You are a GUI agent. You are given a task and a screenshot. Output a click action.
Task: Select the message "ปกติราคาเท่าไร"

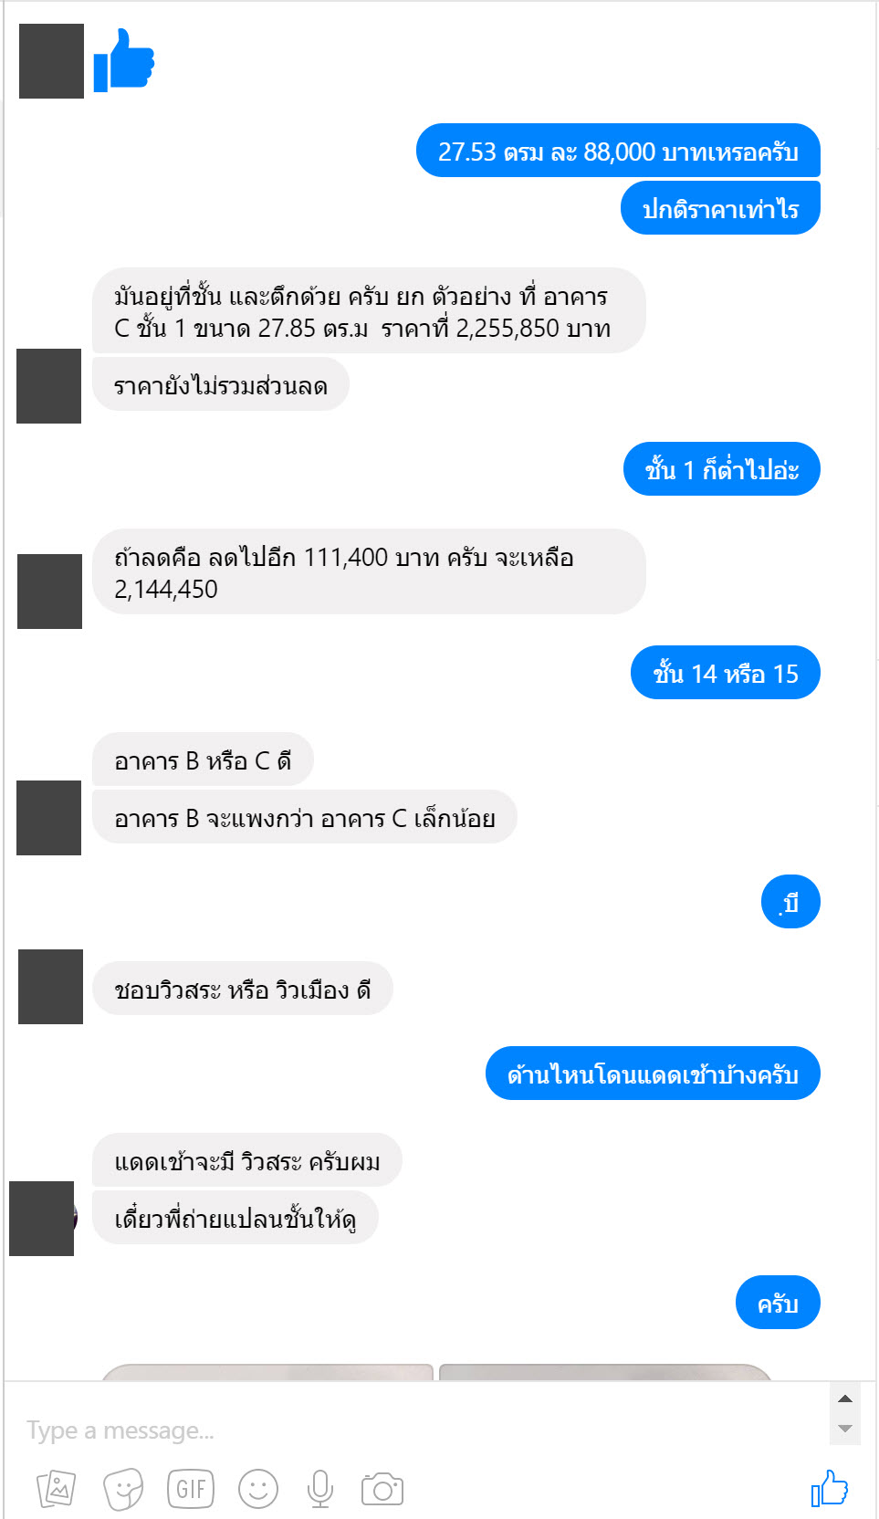[x=720, y=208]
